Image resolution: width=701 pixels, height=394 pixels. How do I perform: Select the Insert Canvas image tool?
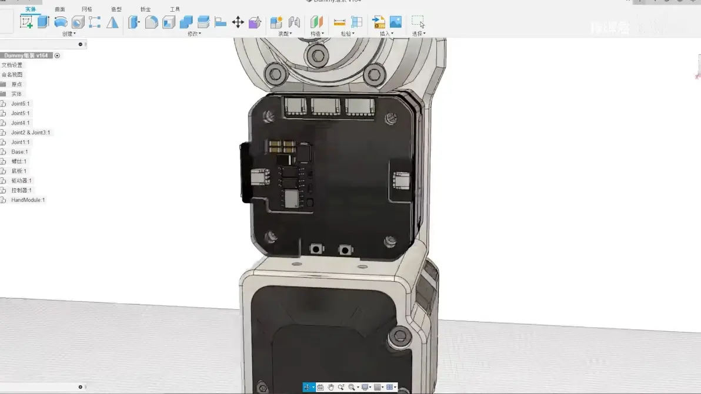[x=396, y=22]
